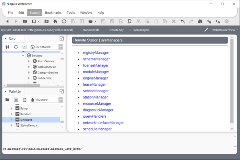Click the Home icon in toolbar
Image resolution: width=240 pixels, height=160 pixels.
coord(55,21)
